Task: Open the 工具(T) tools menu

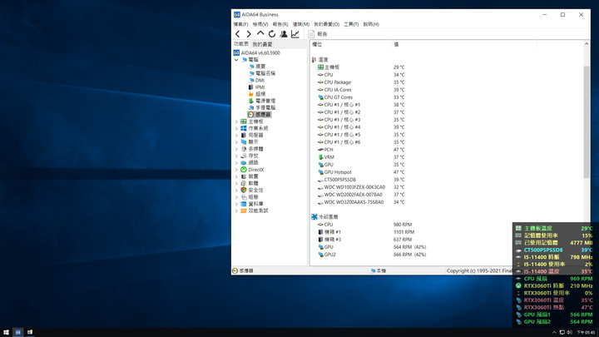Action: [351, 24]
